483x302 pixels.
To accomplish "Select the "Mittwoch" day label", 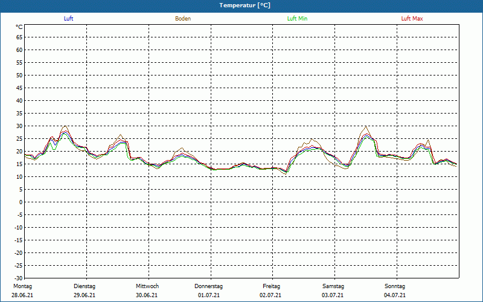I will [x=147, y=286].
